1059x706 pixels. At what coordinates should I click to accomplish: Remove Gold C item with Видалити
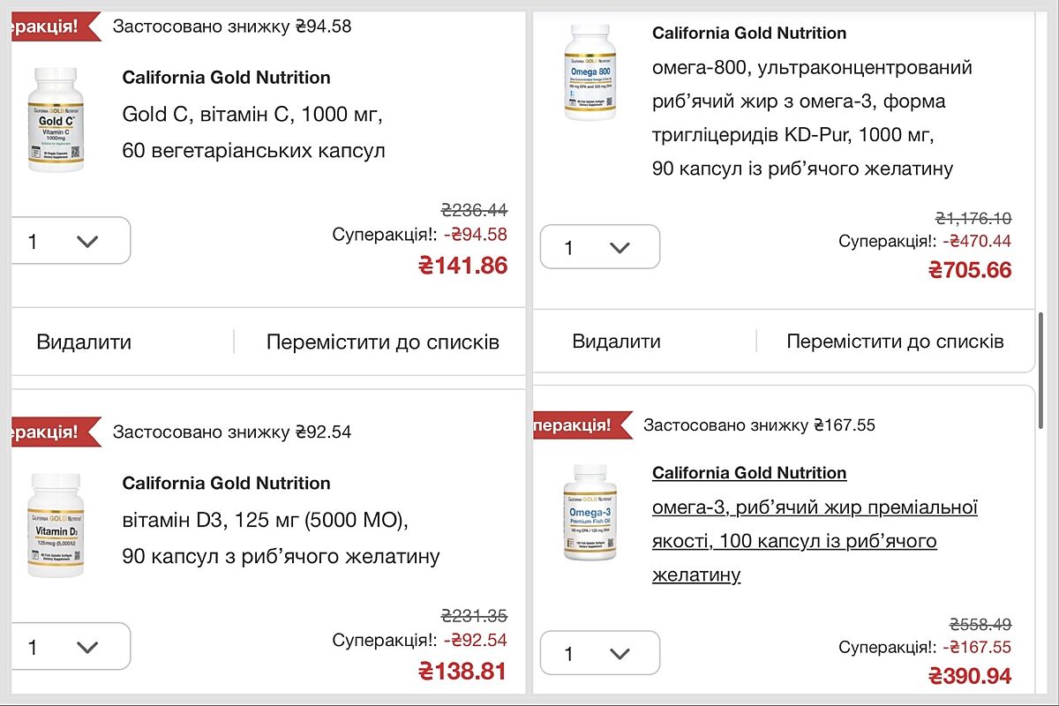pyautogui.click(x=84, y=342)
